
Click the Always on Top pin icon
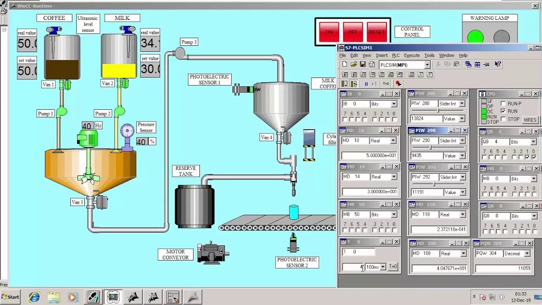pyautogui.click(x=487, y=64)
